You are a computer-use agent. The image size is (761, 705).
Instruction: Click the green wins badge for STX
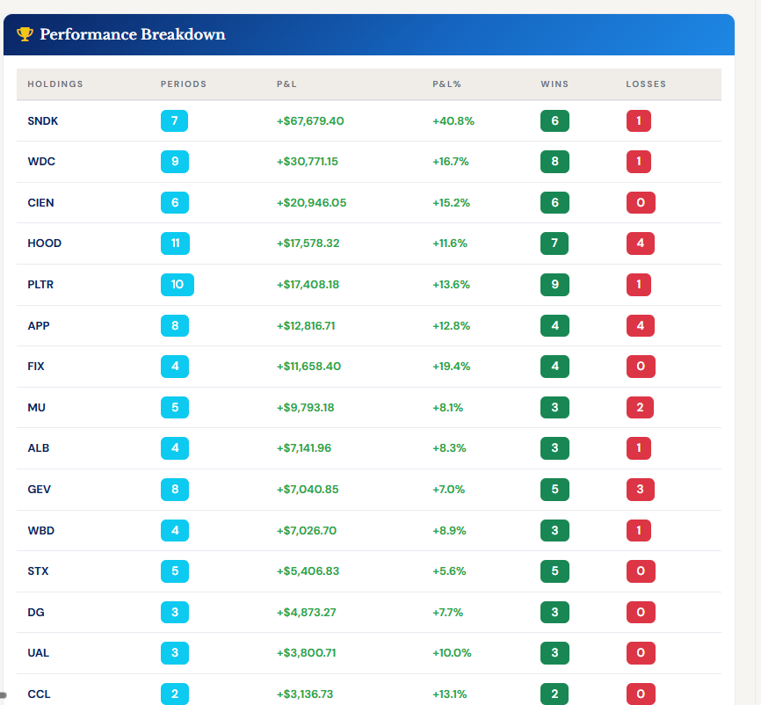[554, 571]
